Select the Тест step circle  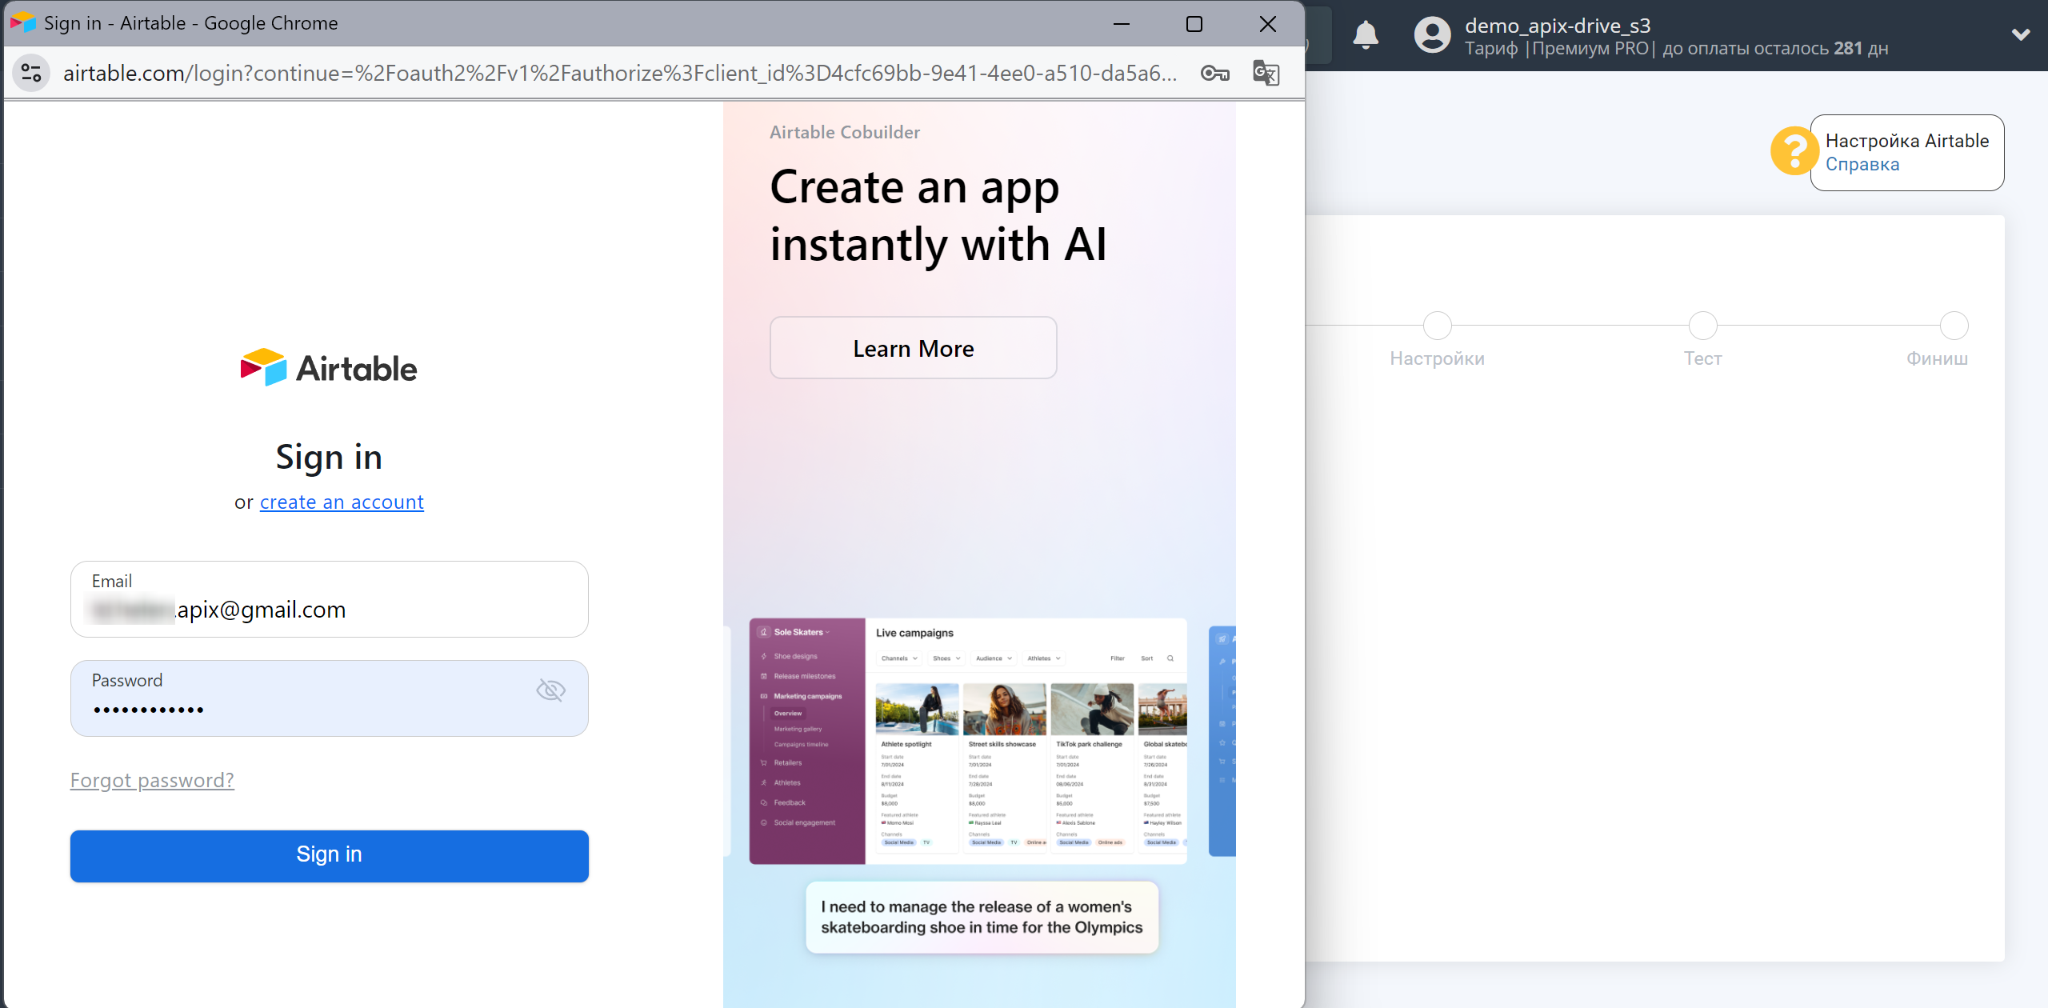pos(1702,326)
